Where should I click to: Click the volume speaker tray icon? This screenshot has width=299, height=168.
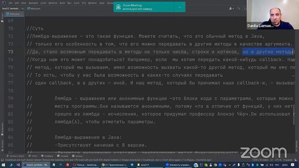(271, 165)
